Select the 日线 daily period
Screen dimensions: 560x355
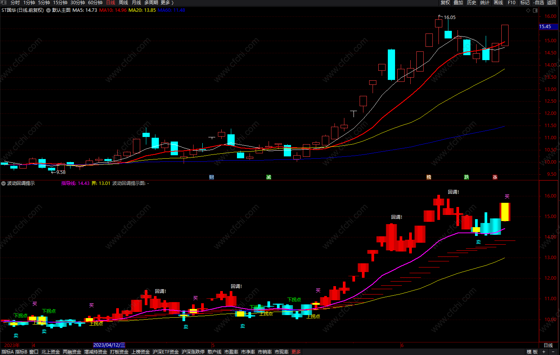(110, 3)
